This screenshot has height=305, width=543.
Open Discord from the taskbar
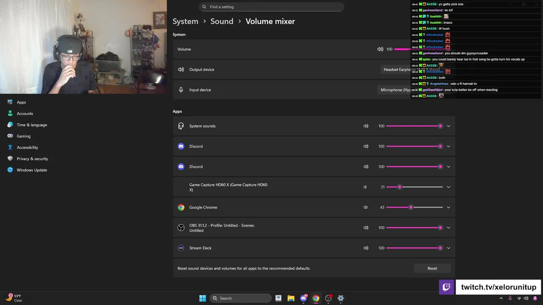304,298
